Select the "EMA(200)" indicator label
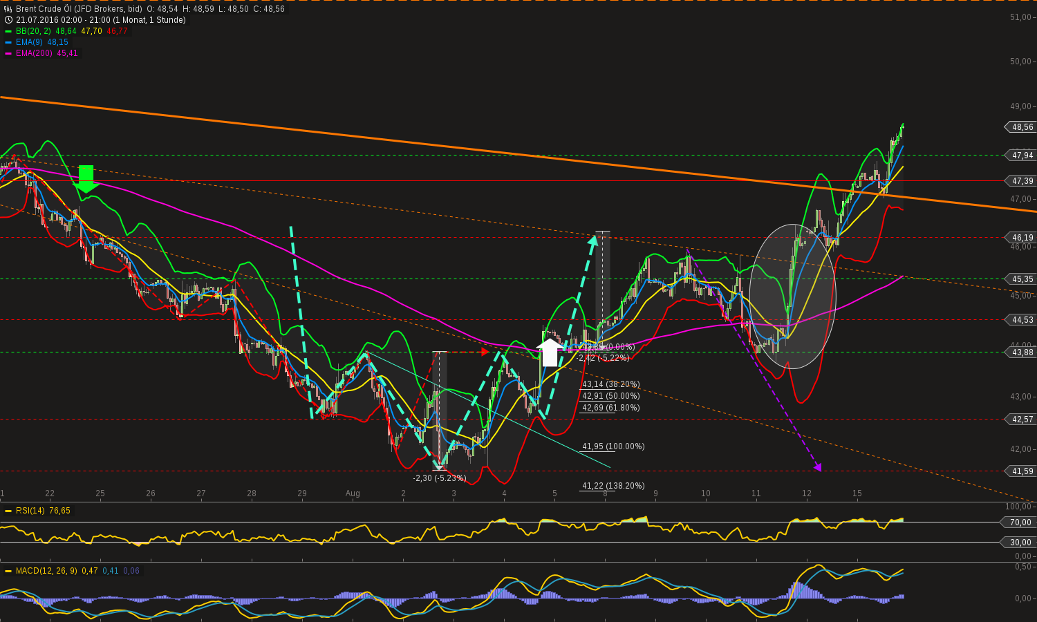This screenshot has height=622, width=1037. point(34,53)
